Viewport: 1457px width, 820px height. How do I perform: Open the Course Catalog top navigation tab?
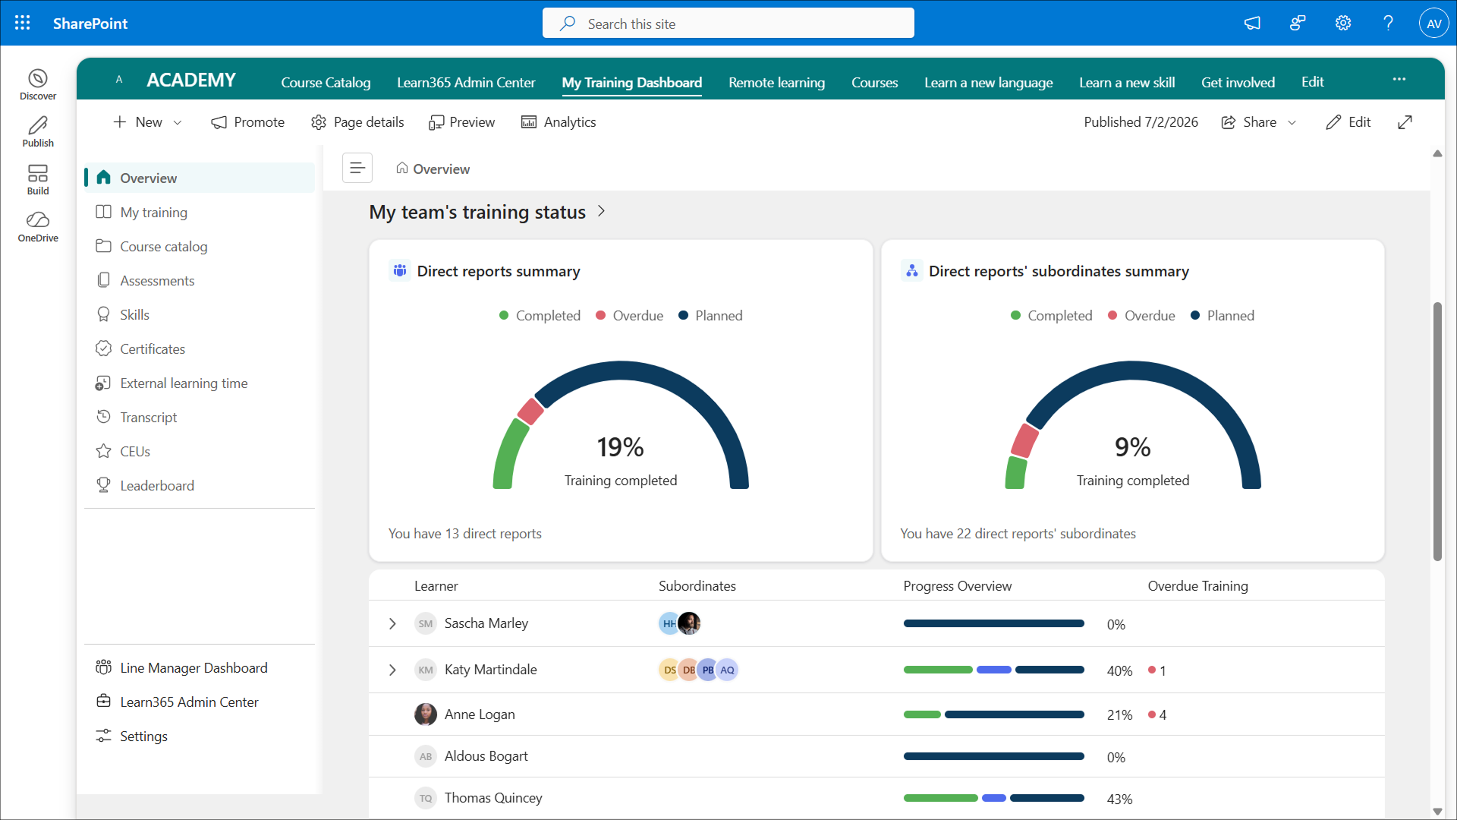coord(326,82)
